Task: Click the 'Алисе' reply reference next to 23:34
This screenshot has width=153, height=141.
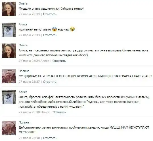Action: tap(45, 61)
